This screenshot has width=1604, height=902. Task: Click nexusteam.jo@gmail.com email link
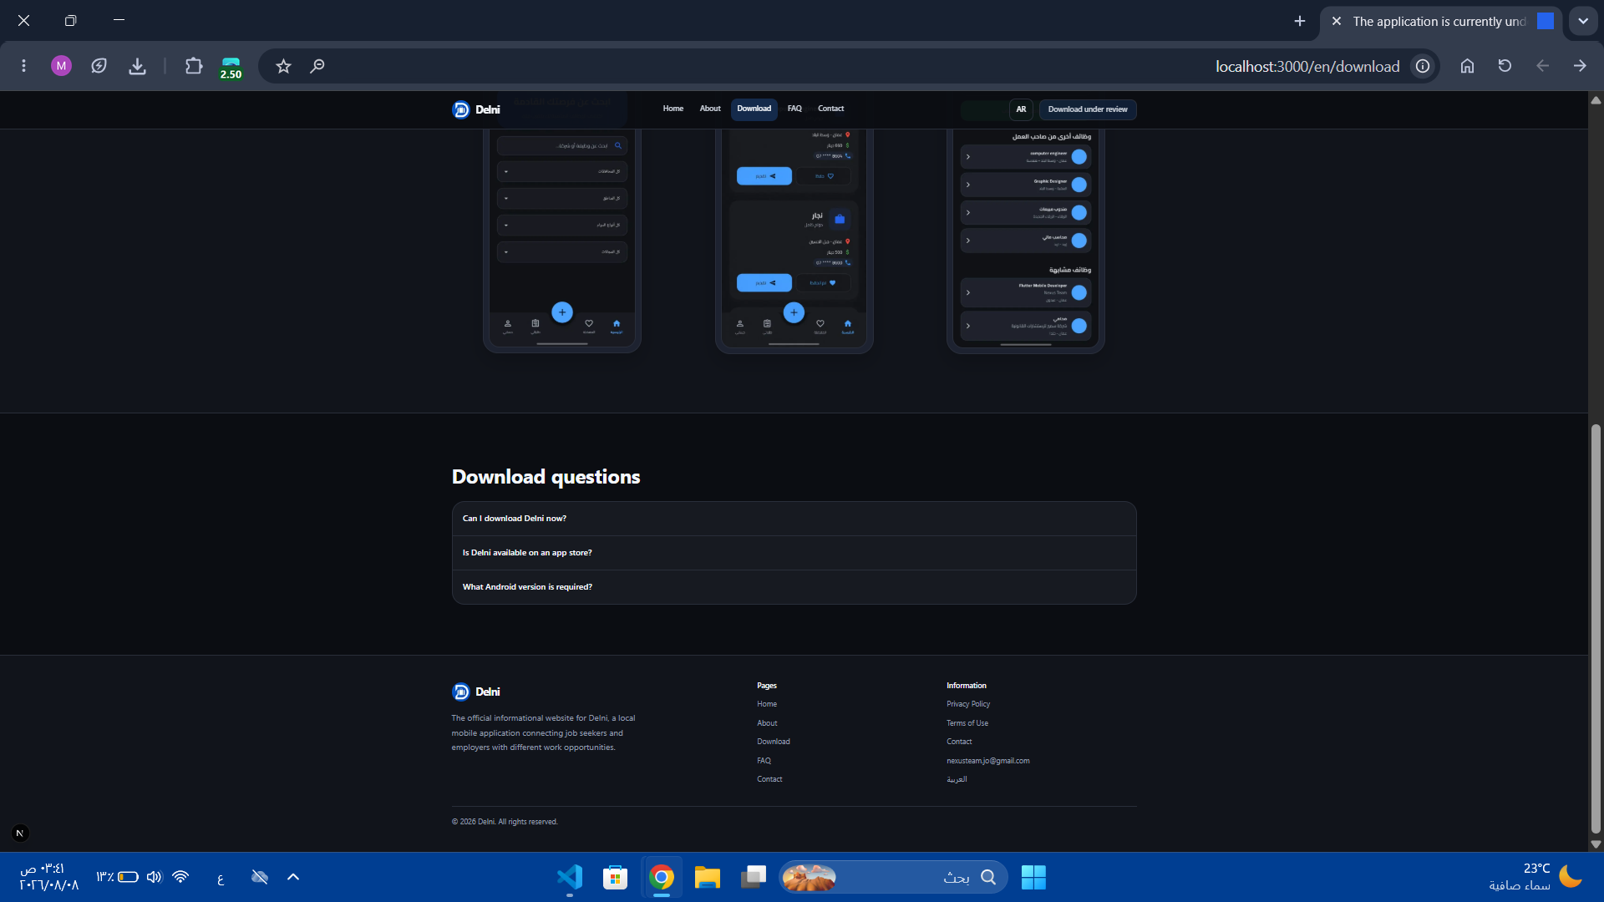point(987,761)
